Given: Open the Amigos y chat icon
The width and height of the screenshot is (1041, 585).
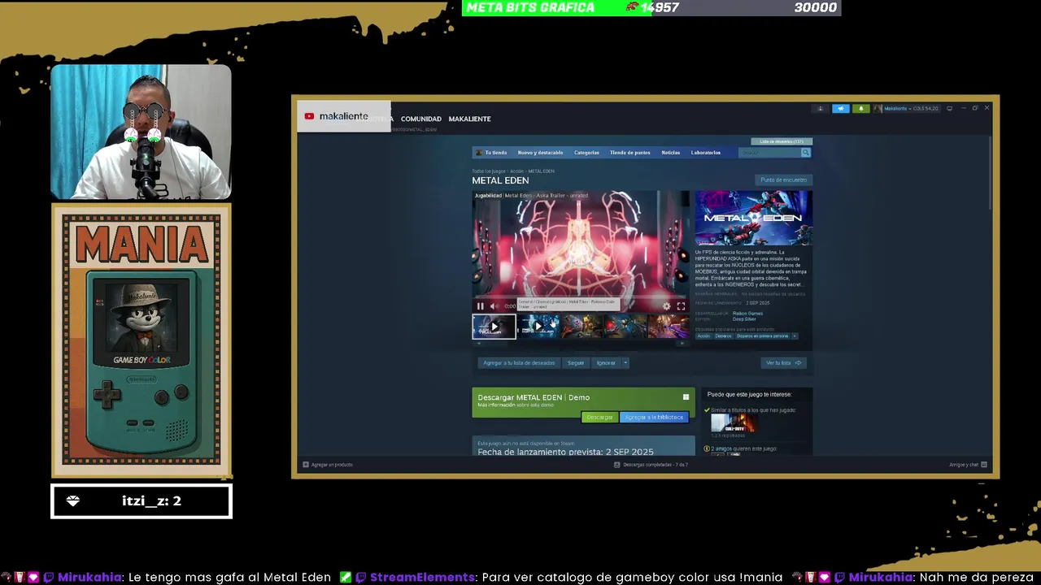Looking at the screenshot, I should [984, 465].
